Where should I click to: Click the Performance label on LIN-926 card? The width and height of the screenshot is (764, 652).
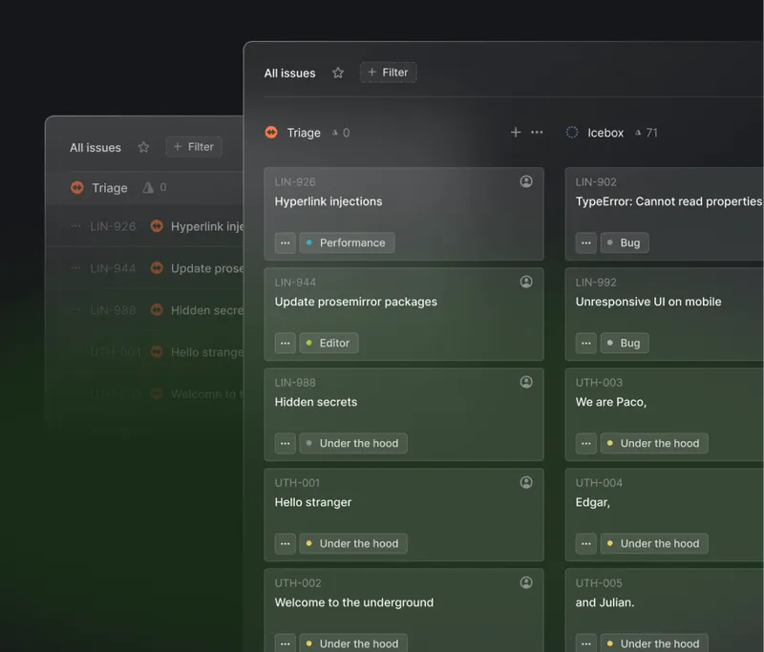[x=347, y=243]
